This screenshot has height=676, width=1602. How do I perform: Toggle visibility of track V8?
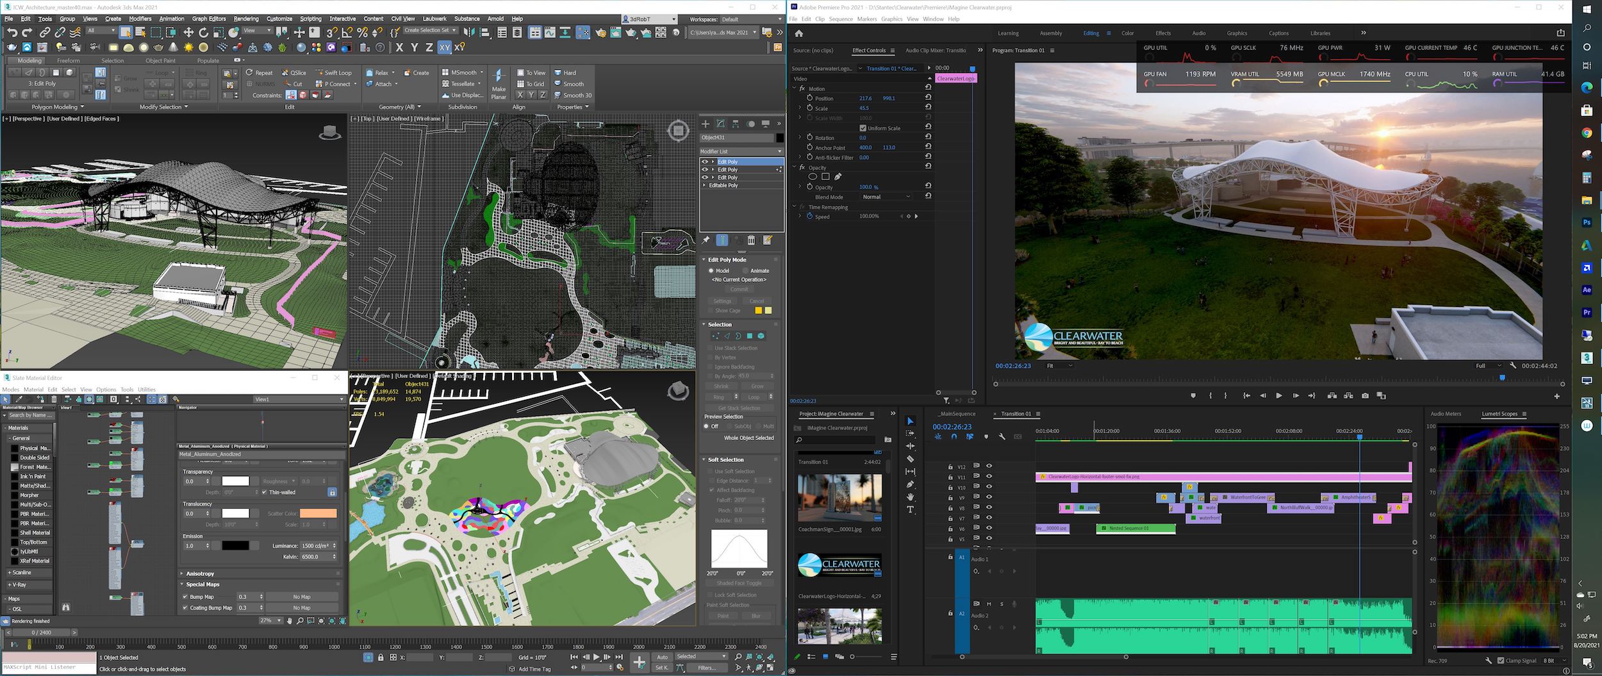pyautogui.click(x=989, y=507)
